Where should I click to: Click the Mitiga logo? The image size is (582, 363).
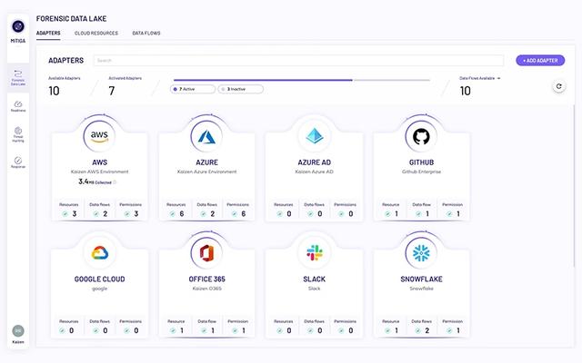pyautogui.click(x=18, y=27)
